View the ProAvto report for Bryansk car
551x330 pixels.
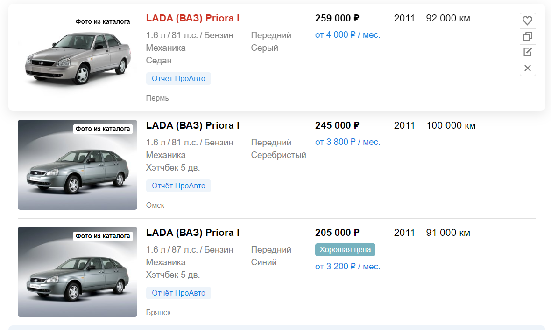coord(178,293)
